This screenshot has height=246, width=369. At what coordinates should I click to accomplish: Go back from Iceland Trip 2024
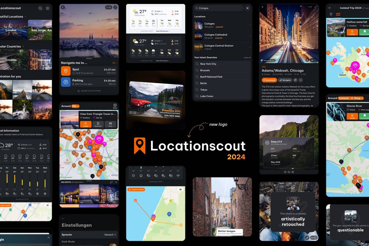coord(330,8)
